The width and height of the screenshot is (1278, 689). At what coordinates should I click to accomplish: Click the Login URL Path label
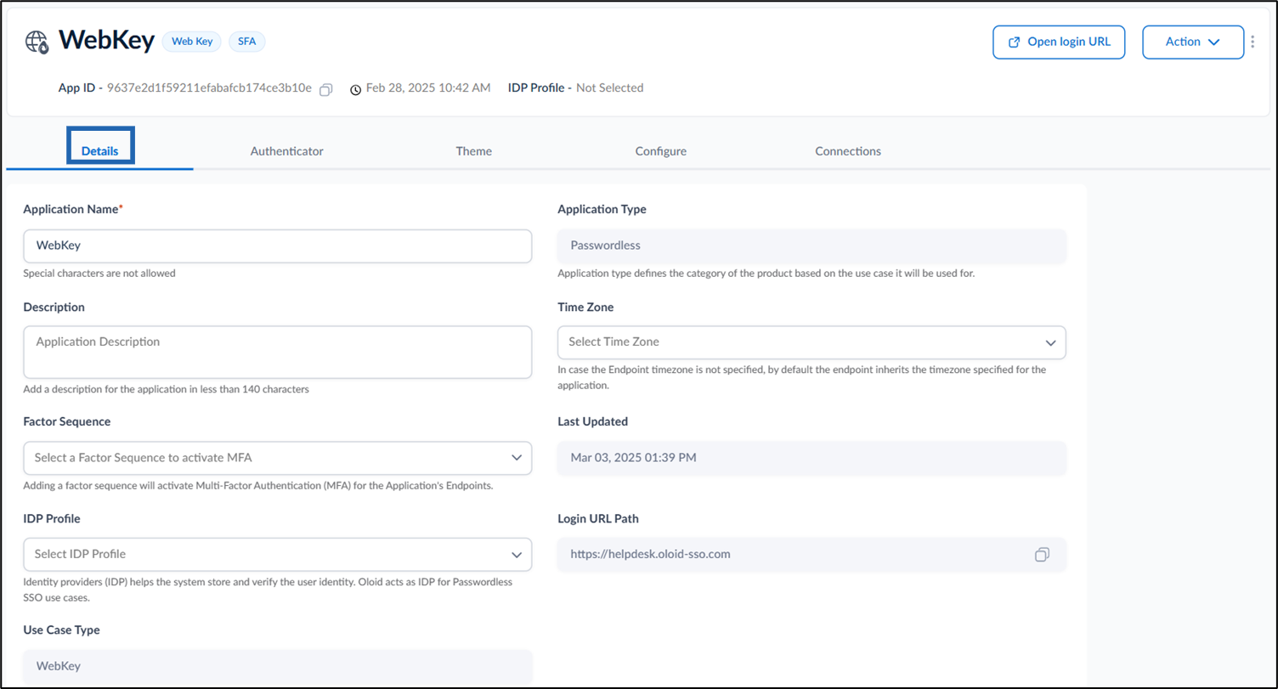coord(598,519)
